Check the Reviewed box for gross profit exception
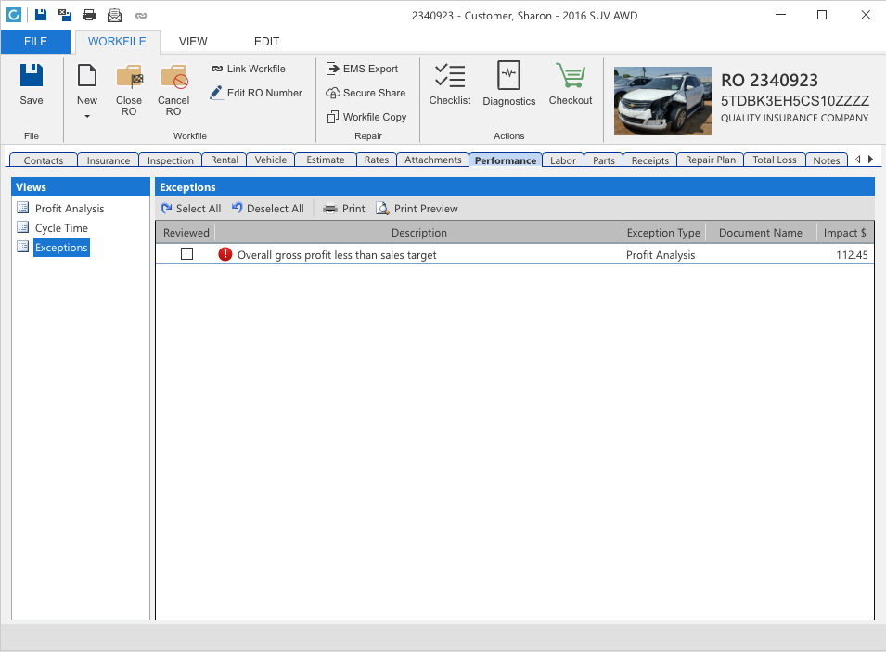The image size is (886, 652). (186, 254)
